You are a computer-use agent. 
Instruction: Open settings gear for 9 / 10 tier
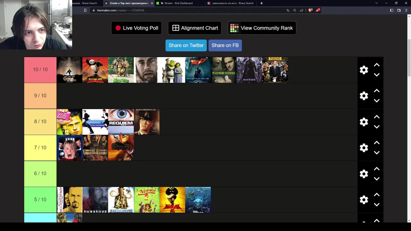click(364, 96)
